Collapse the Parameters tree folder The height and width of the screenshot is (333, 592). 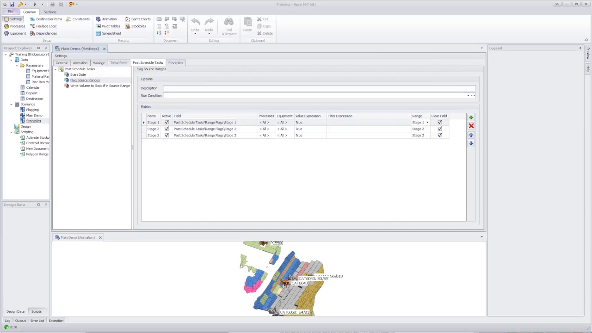click(17, 65)
